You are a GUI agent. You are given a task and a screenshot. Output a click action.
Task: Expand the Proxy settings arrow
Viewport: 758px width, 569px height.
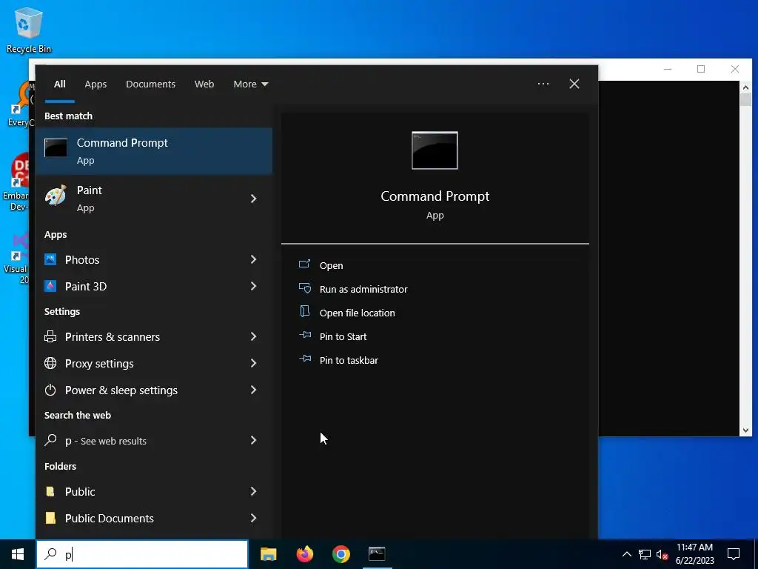coord(253,363)
